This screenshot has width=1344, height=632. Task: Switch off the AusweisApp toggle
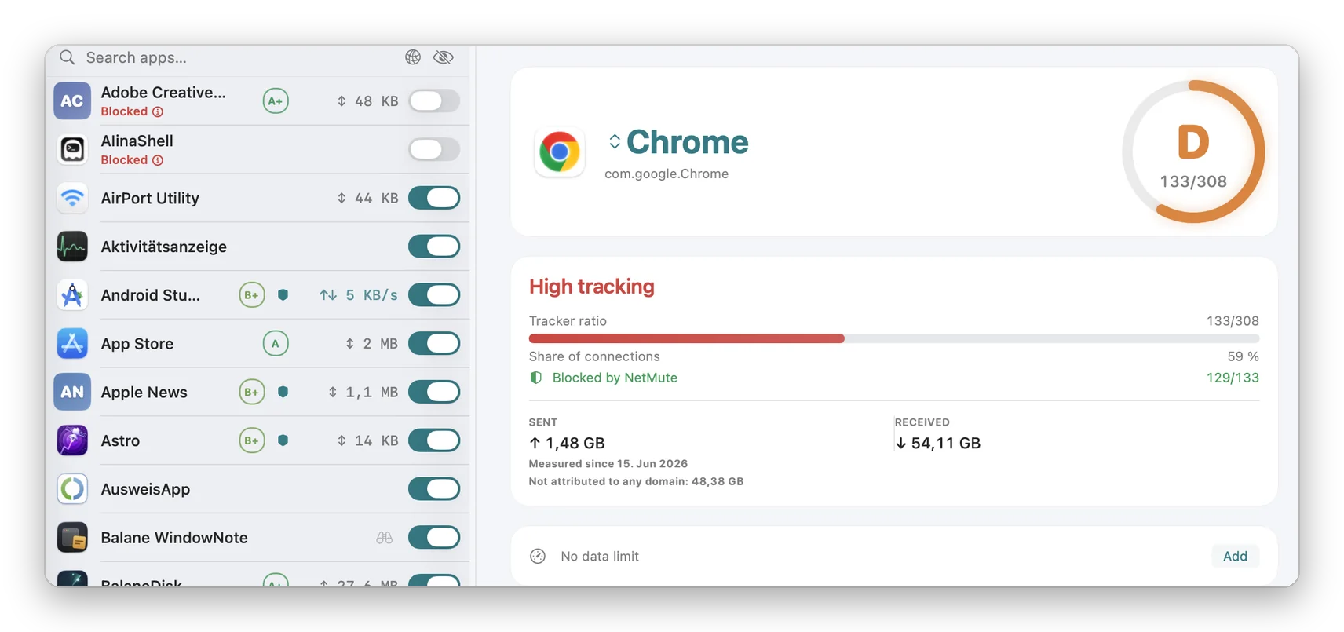click(434, 489)
